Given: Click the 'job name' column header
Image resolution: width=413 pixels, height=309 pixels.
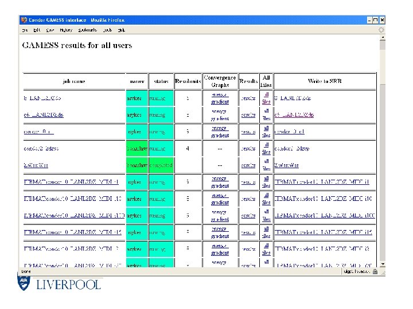Looking at the screenshot, I should click(74, 81).
